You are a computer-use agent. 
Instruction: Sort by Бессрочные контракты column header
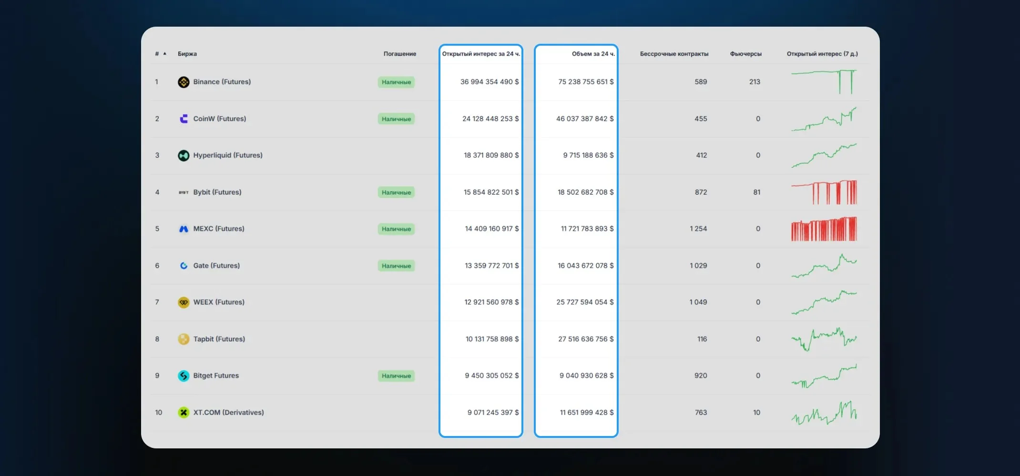(x=674, y=54)
